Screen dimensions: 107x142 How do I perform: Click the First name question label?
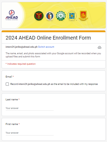coord(12,124)
